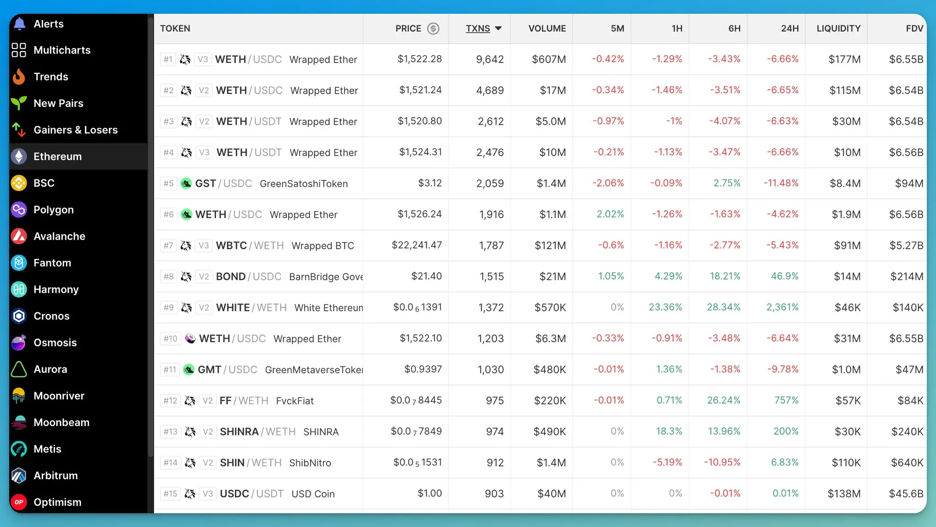Open the TXNS sort dropdown arrow
Image resolution: width=936 pixels, height=527 pixels.
click(x=498, y=28)
